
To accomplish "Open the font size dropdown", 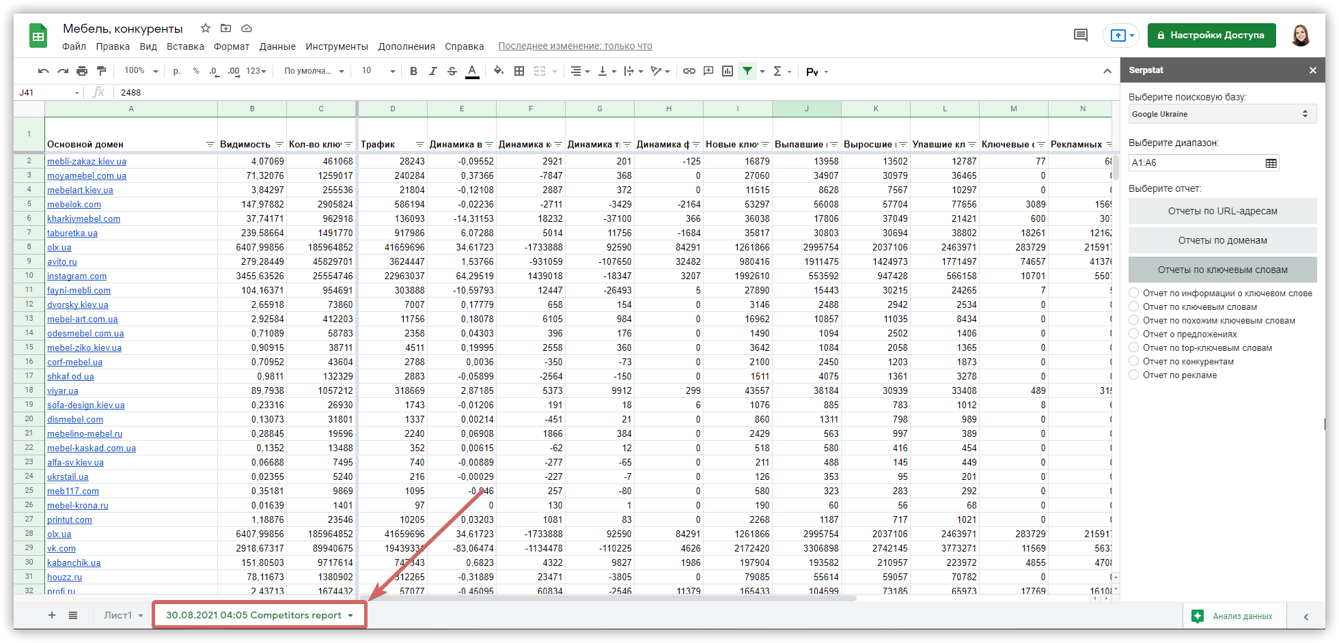I will (x=378, y=71).
